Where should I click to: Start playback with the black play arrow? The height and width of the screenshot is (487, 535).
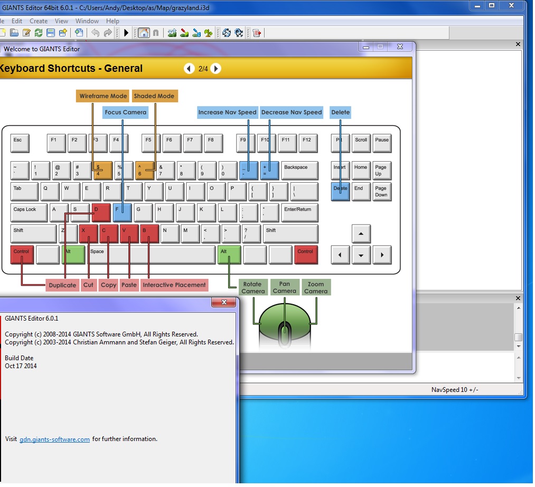[126, 33]
